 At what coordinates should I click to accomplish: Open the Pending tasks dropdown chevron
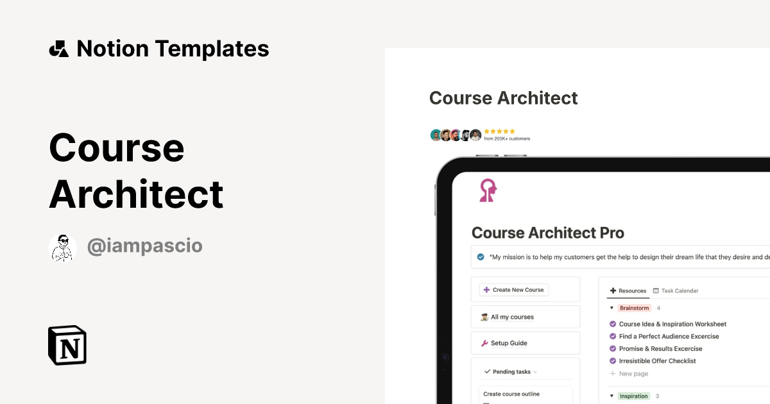pyautogui.click(x=535, y=372)
